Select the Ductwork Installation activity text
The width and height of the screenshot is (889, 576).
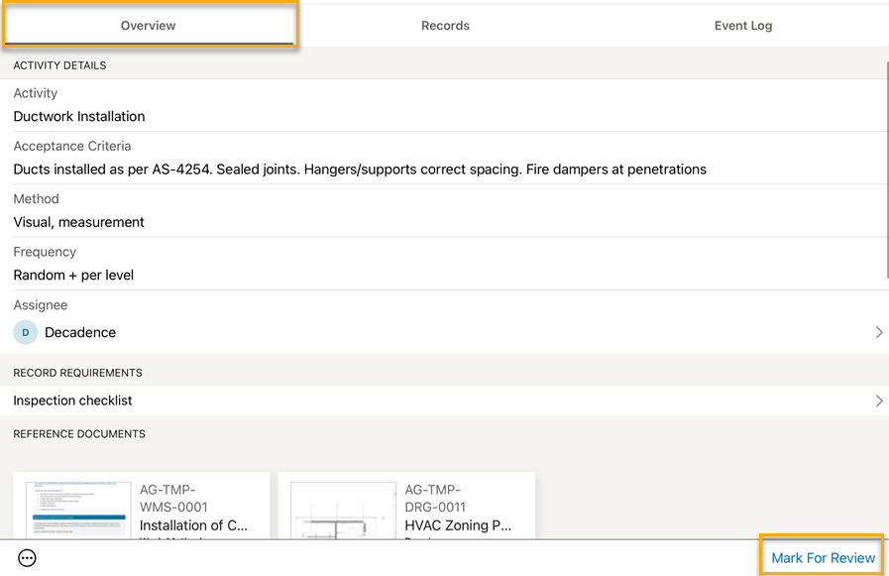tap(79, 117)
